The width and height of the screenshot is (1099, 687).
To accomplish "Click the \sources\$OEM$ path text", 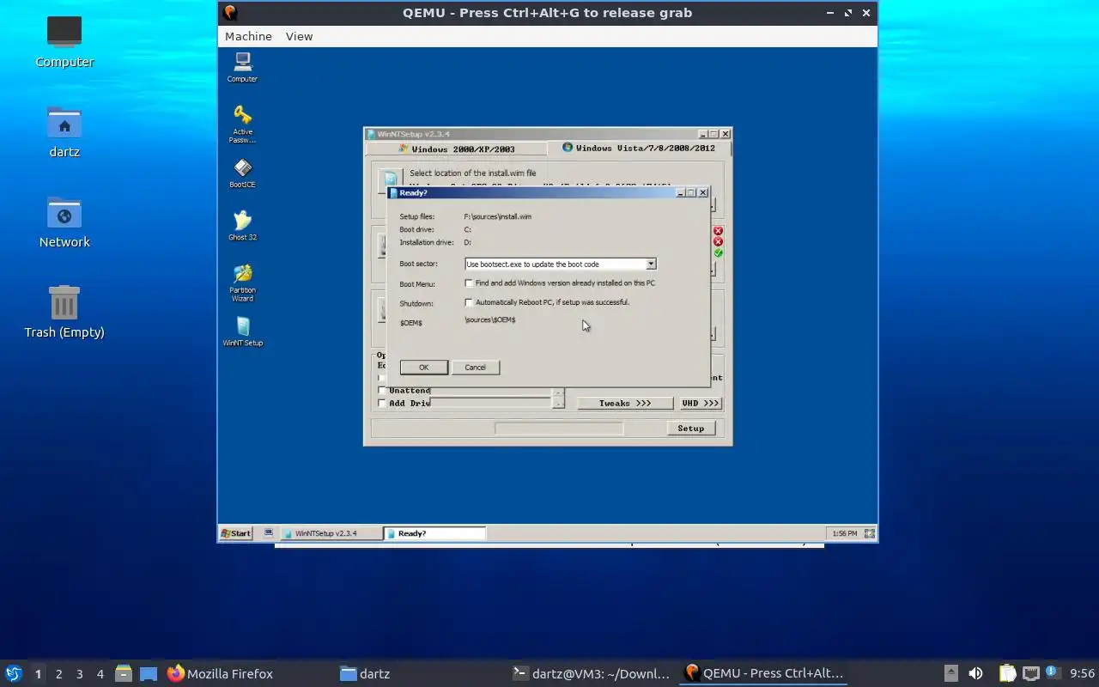I will (x=489, y=319).
